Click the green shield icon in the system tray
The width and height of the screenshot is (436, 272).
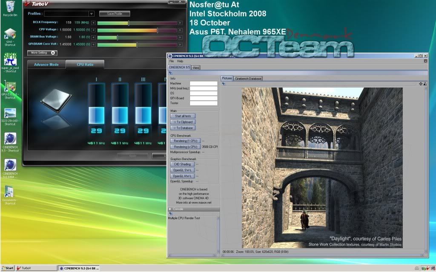(x=424, y=268)
